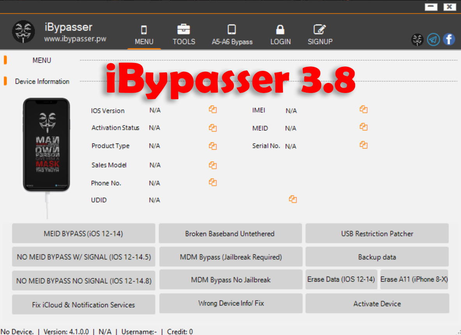Click the Backup data button
The height and width of the screenshot is (335, 461).
click(x=377, y=257)
